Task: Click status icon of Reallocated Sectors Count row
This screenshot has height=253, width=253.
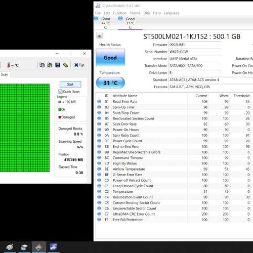Action: coord(99,118)
